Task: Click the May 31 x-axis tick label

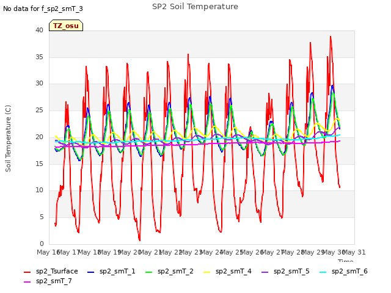Action: click(x=354, y=252)
